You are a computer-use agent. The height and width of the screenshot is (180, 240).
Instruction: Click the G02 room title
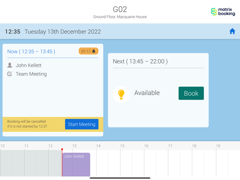120,9
